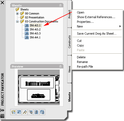Viewport: 124px width, 121px height.
Task: Select Save Current Dwg As Sheet
Action: (97, 34)
